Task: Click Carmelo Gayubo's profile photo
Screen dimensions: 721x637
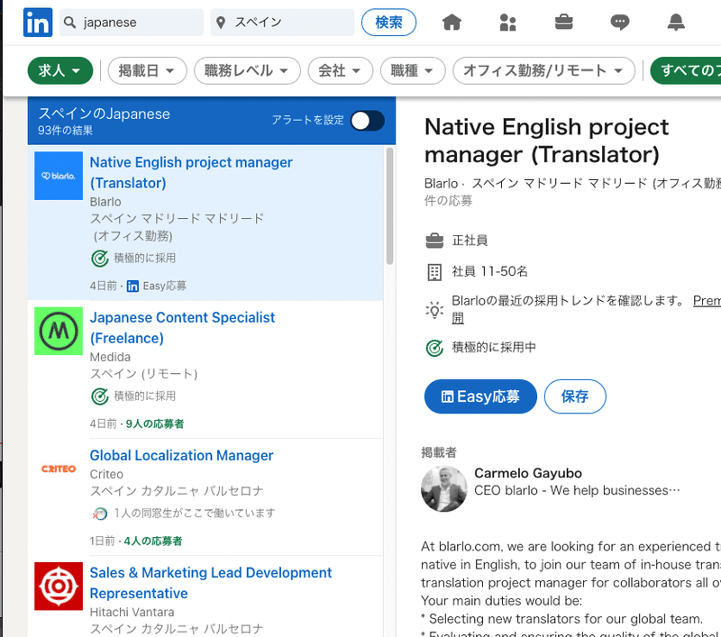Action: (x=443, y=488)
